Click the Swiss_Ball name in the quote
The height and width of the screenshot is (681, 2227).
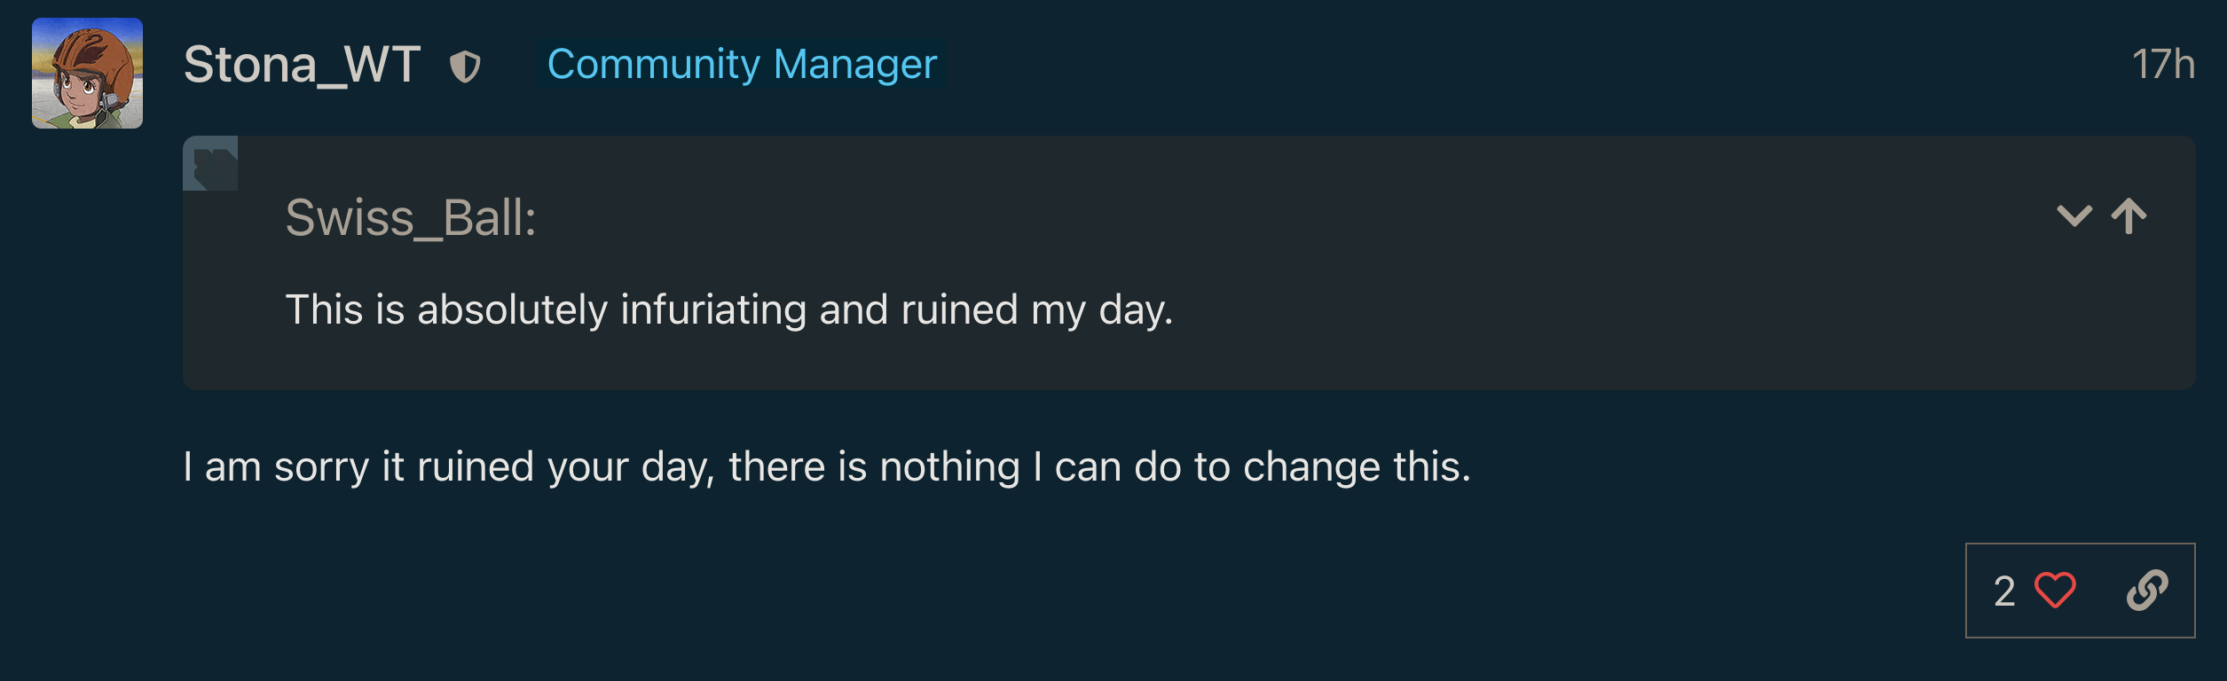pyautogui.click(x=411, y=218)
